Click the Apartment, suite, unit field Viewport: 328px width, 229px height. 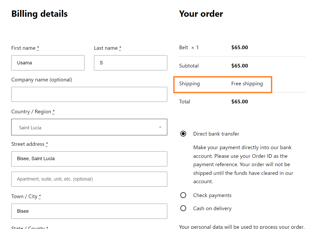89,179
